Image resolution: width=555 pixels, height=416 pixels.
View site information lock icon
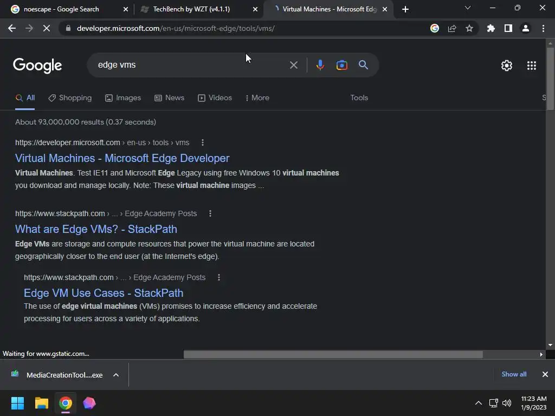(68, 28)
